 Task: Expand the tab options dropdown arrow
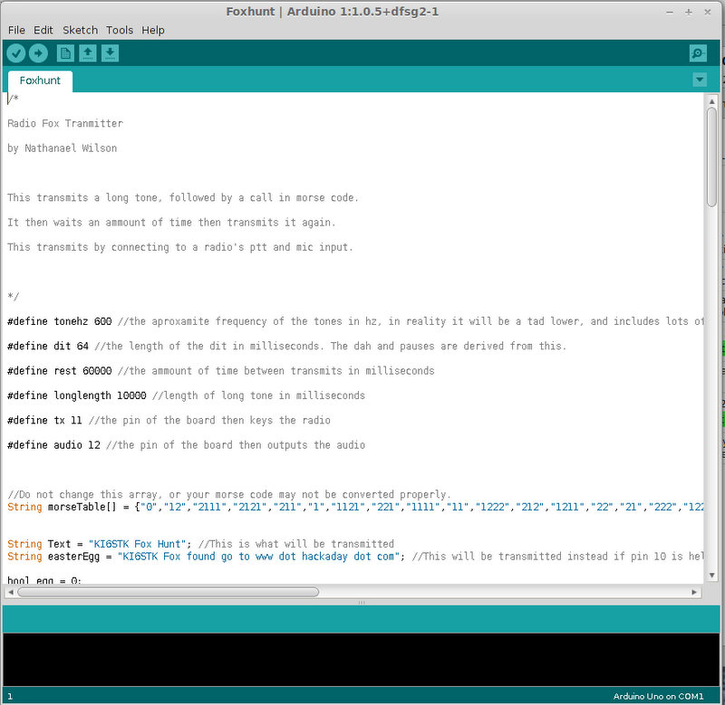(699, 80)
